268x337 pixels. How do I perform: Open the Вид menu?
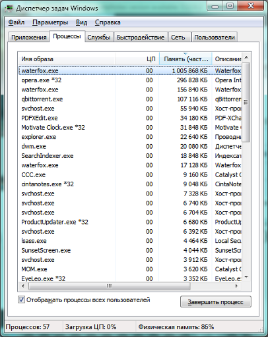click(x=81, y=22)
